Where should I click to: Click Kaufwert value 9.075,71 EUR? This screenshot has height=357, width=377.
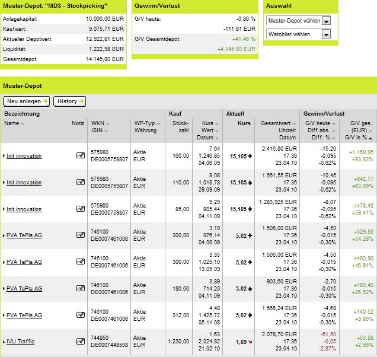(x=106, y=29)
